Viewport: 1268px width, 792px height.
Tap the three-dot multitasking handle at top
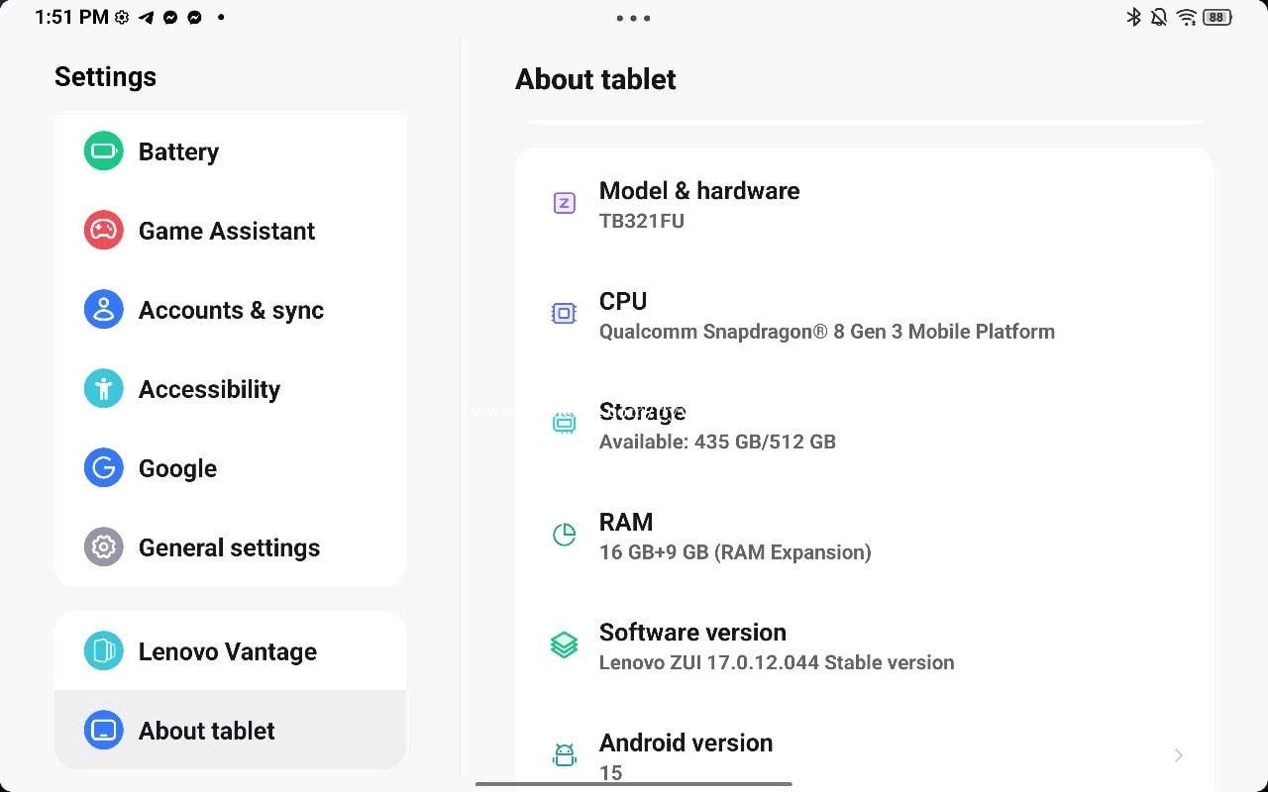point(633,18)
